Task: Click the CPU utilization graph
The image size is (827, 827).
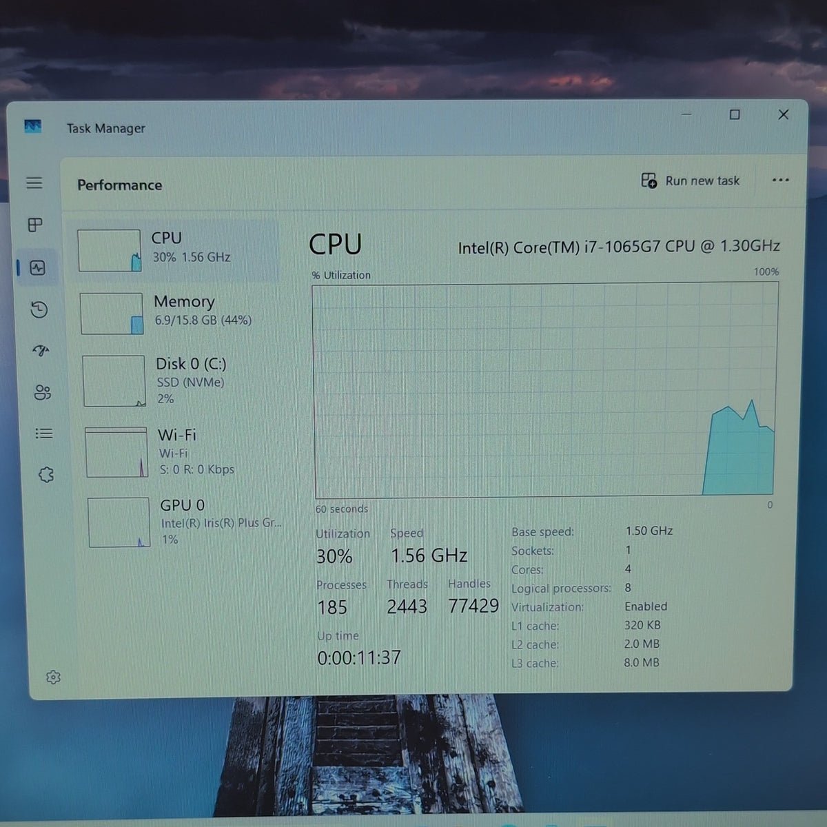Action: click(x=545, y=391)
